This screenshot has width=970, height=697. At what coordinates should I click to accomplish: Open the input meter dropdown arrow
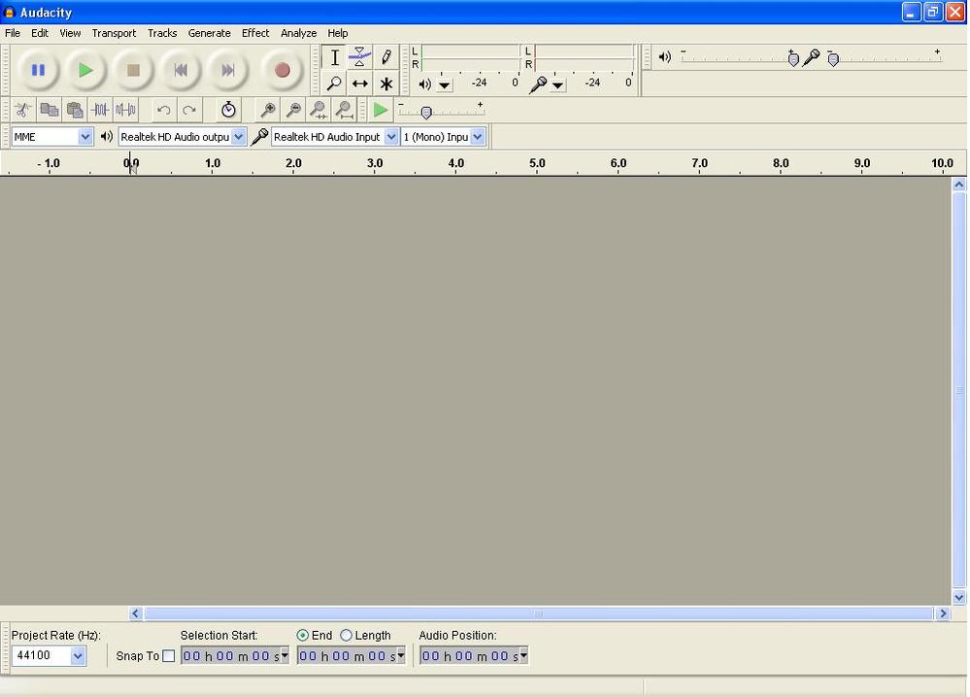(557, 84)
